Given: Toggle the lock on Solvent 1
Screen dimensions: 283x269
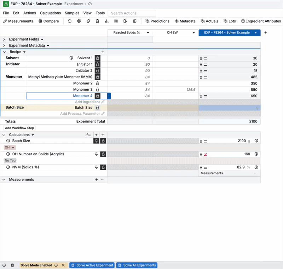Looking at the screenshot, I should click(98, 58).
